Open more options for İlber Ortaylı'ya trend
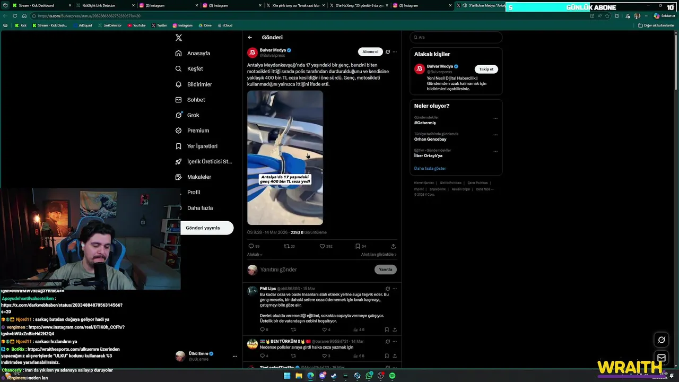 (495, 151)
